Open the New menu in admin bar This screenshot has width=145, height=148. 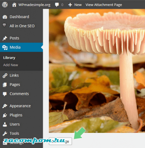(x=78, y=5)
